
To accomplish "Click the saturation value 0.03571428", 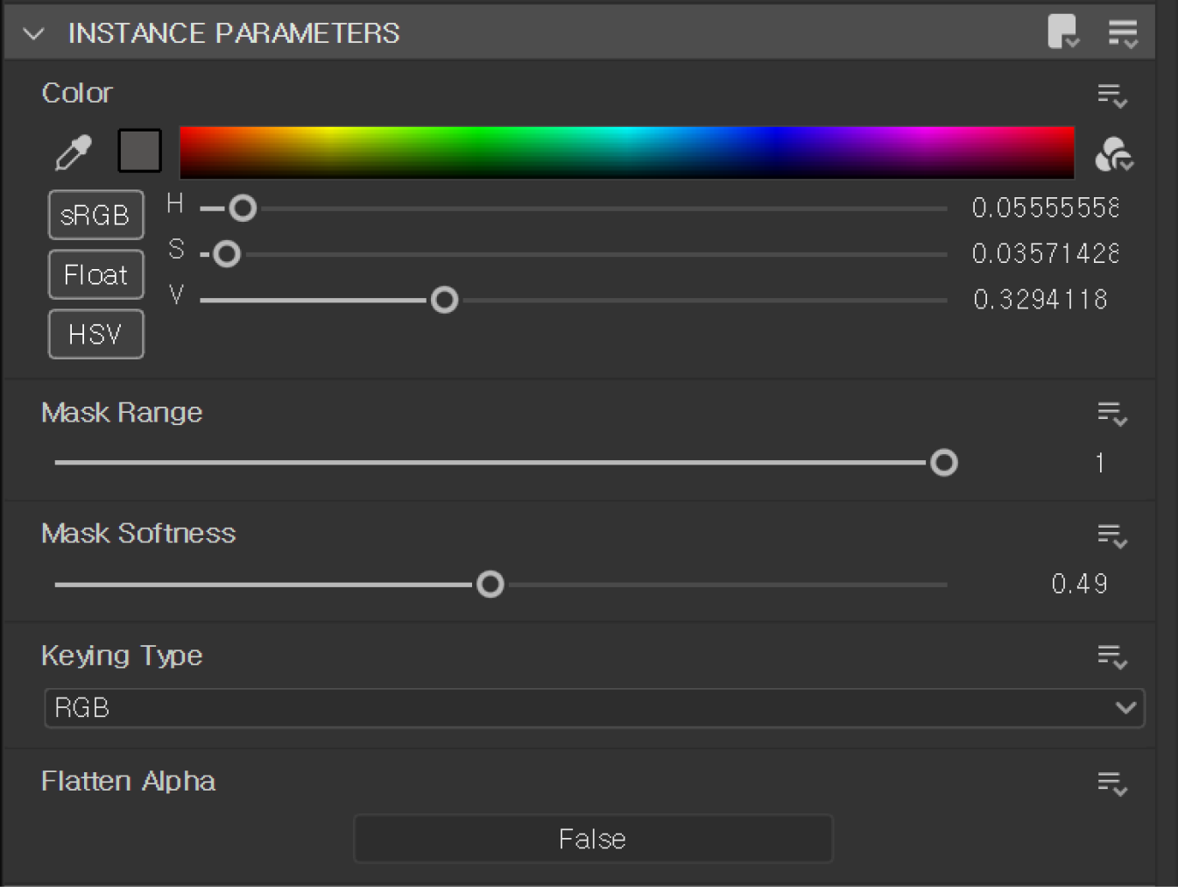I will point(1045,253).
